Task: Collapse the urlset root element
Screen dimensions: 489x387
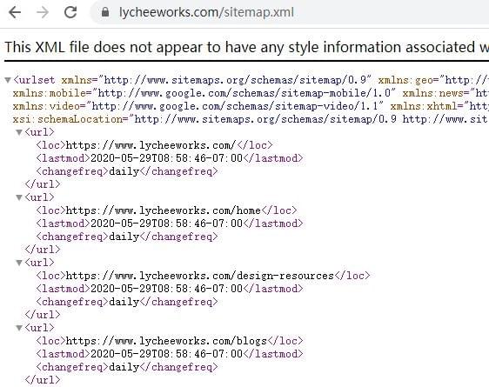Action: click(8, 80)
